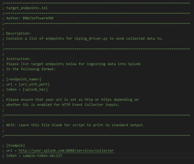Open the your.splunk.com collector URL link
This screenshot has height=164, width=194.
click(x=66, y=151)
